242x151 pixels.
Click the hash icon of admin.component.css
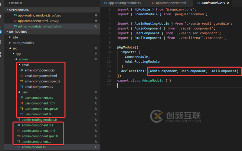pos(19,125)
